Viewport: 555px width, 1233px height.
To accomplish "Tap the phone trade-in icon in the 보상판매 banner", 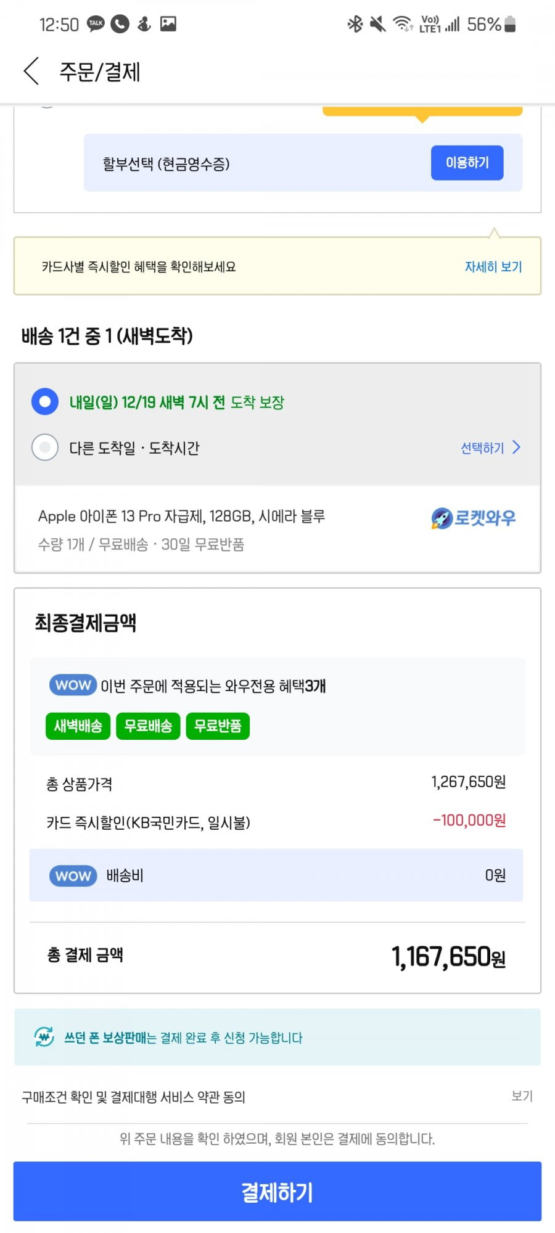I will click(44, 1038).
